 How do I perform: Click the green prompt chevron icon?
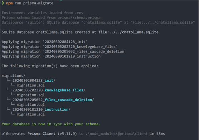3,3
